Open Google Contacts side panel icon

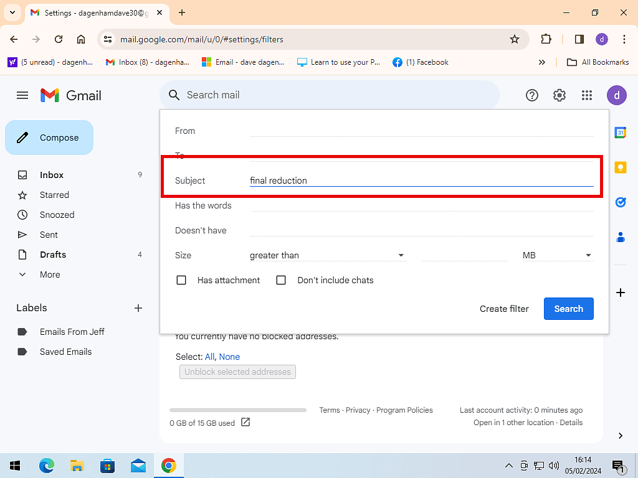[621, 237]
